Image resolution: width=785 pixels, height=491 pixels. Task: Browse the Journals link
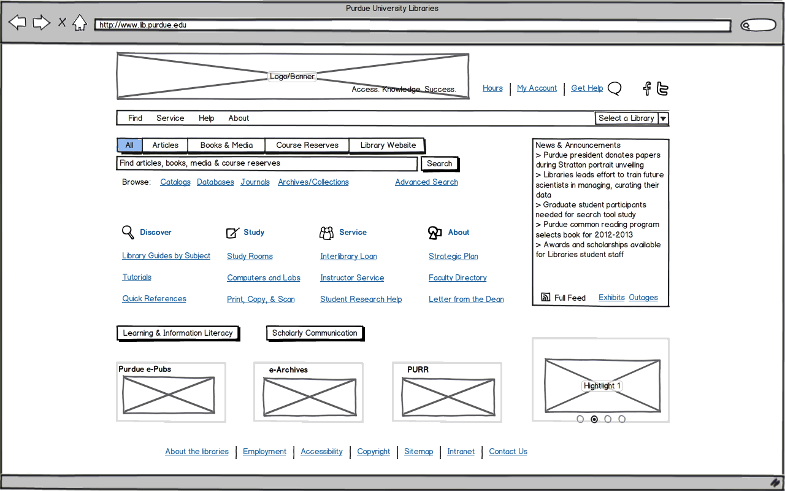(255, 182)
